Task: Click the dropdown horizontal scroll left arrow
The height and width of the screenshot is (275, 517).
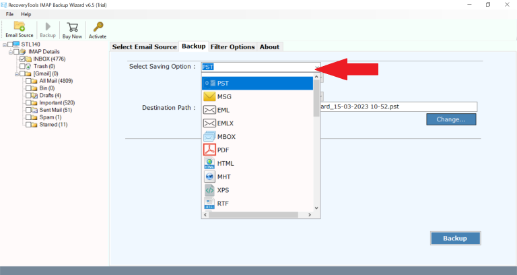Action: click(205, 214)
